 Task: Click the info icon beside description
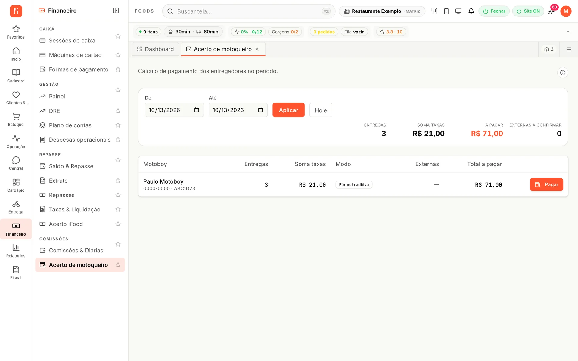coord(562,73)
